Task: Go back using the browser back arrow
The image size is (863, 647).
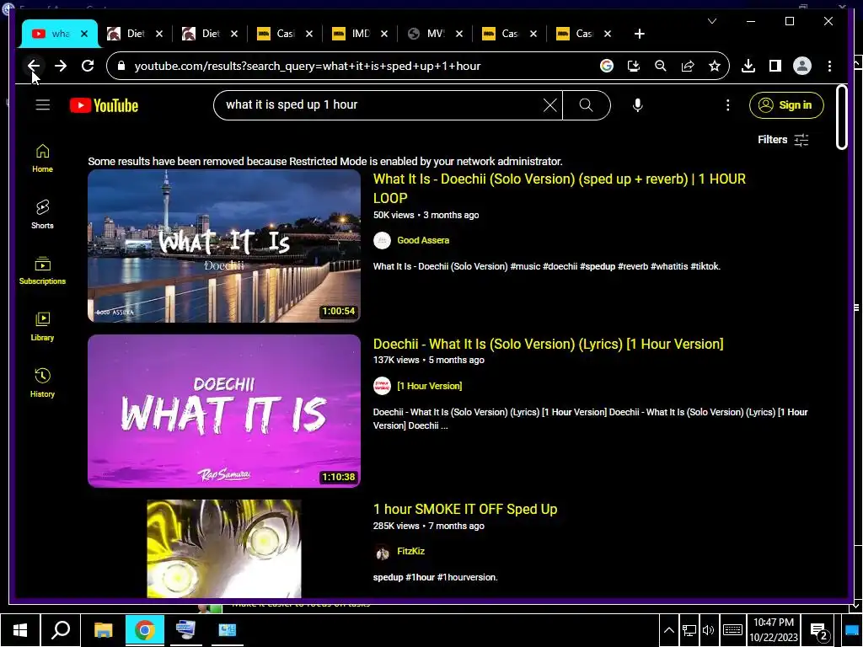Action: tap(34, 66)
